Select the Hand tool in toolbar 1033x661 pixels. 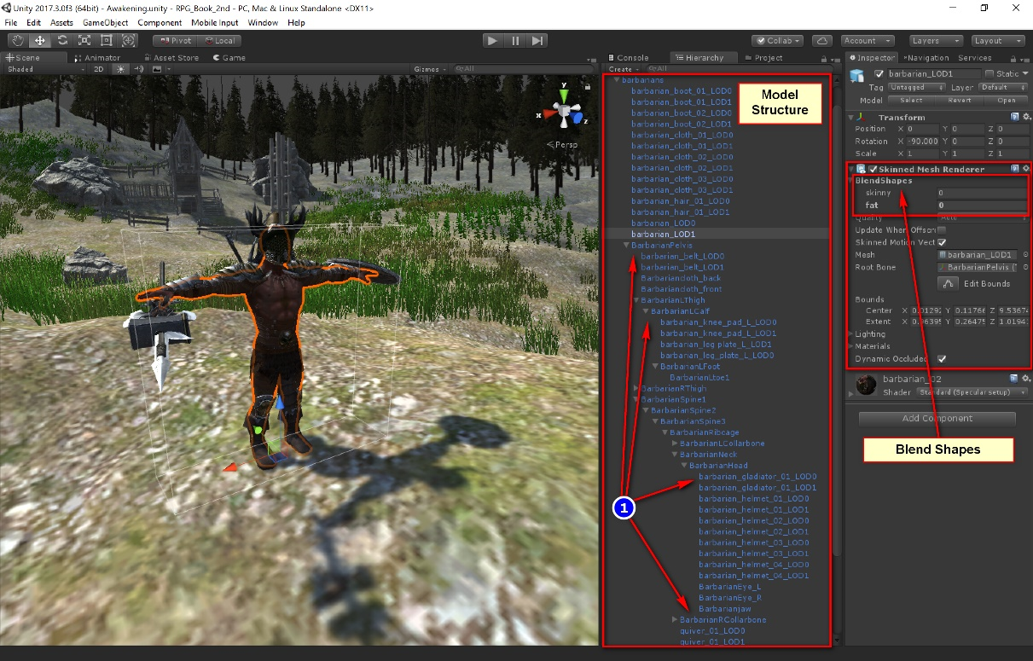[18, 40]
